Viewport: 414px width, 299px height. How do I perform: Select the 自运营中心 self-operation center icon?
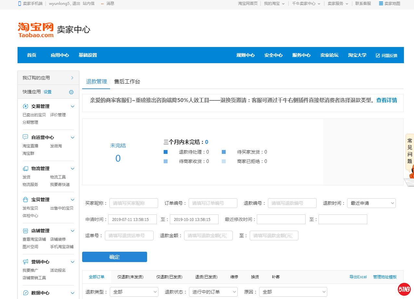click(x=25, y=137)
